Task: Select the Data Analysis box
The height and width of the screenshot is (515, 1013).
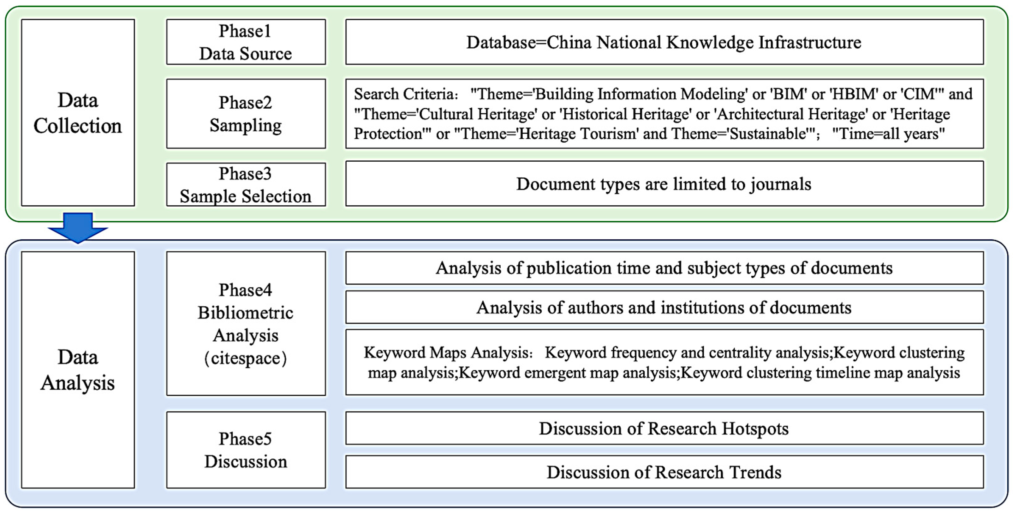Action: 78,370
